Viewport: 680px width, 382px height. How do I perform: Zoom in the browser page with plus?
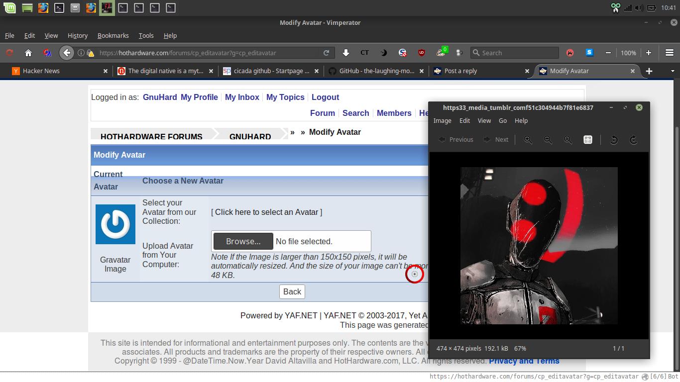(649, 53)
